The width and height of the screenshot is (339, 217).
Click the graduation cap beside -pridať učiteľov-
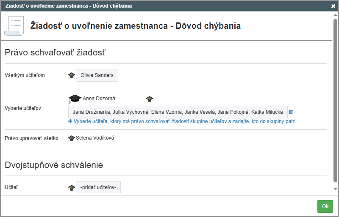[71, 187]
